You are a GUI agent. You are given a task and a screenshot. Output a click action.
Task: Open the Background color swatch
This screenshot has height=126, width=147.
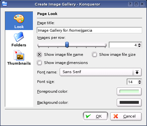tap(129, 102)
